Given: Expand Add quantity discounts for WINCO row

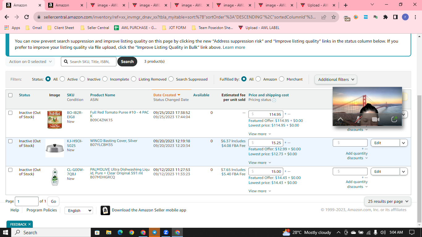Looking at the screenshot, I should [x=357, y=156].
